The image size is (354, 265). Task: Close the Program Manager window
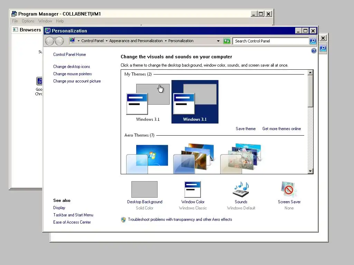point(268,14)
